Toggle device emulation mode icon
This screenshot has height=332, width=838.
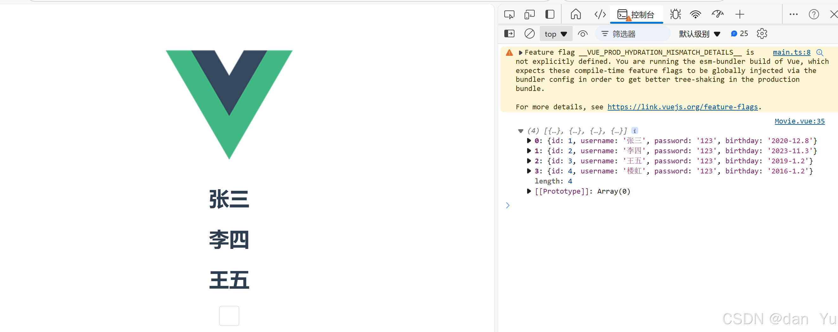tap(530, 15)
